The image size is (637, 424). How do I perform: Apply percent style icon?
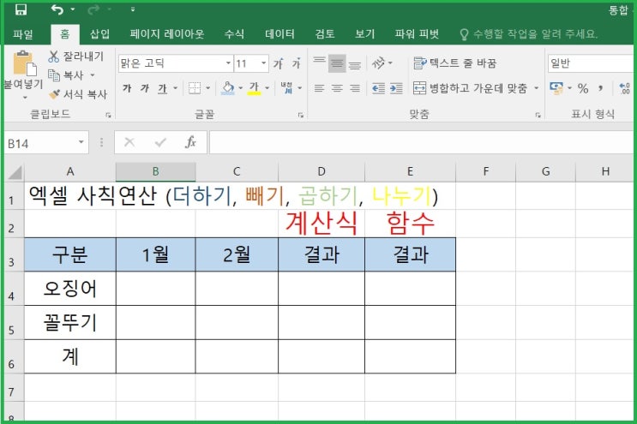[583, 88]
